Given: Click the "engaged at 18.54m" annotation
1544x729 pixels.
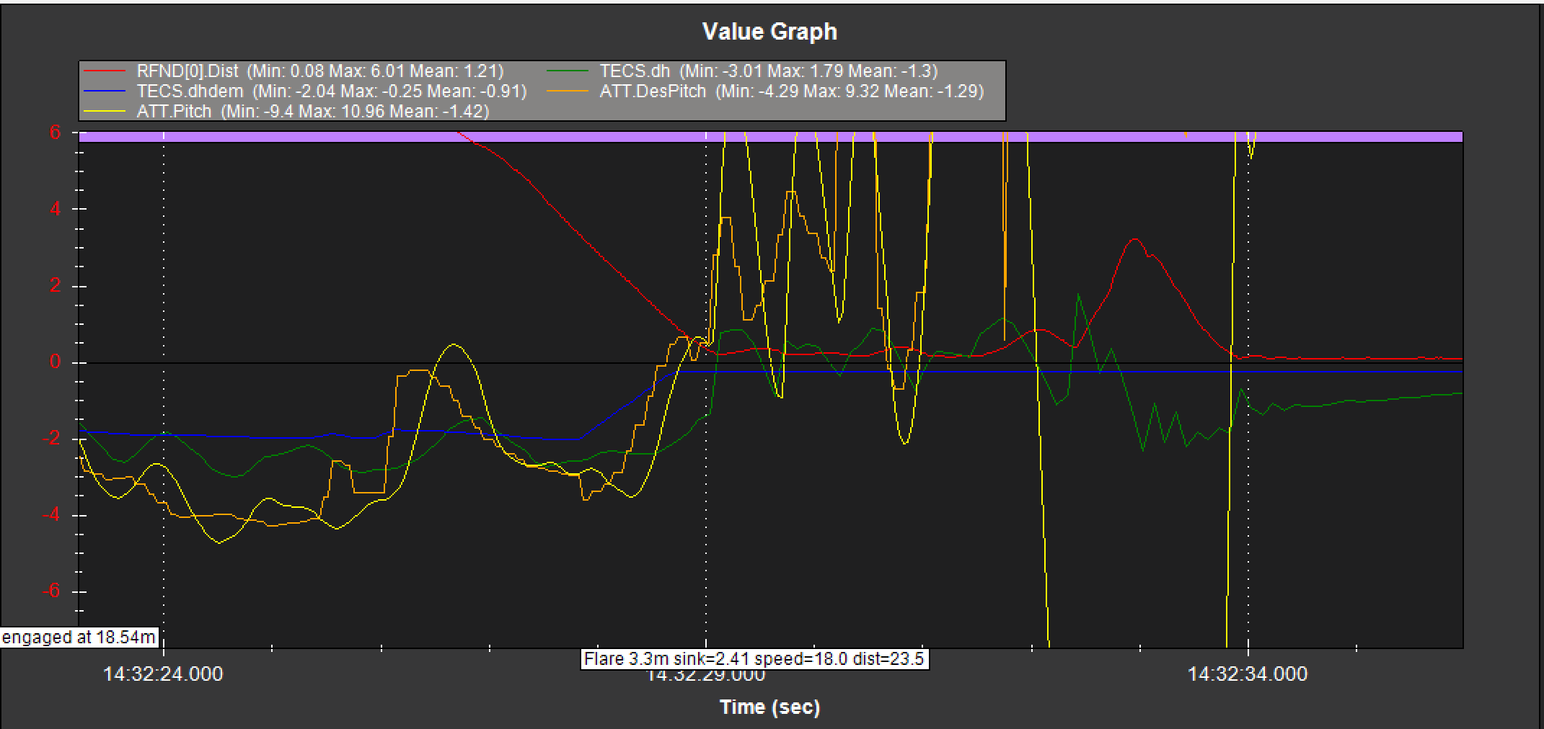Looking at the screenshot, I should (79, 638).
